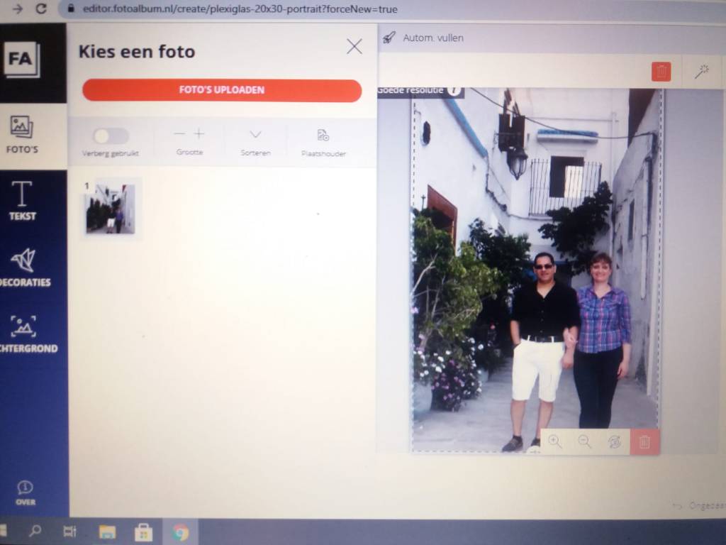Click the Autom. vullen rocket icon
Screen dimensions: 726x545
click(389, 38)
